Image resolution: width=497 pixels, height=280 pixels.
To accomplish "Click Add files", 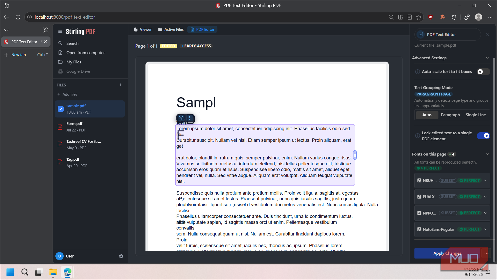I will pos(67,94).
